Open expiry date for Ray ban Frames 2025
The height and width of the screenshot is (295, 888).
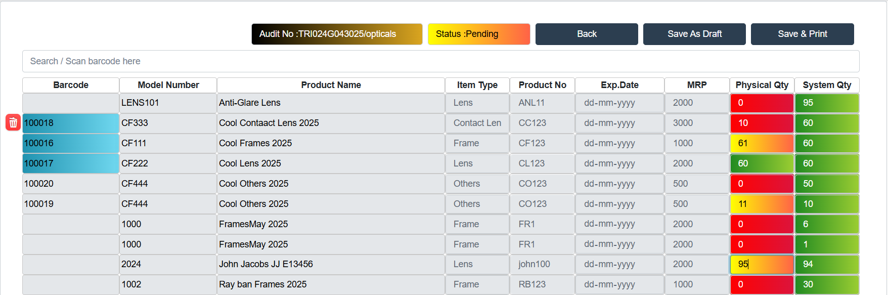click(x=619, y=284)
